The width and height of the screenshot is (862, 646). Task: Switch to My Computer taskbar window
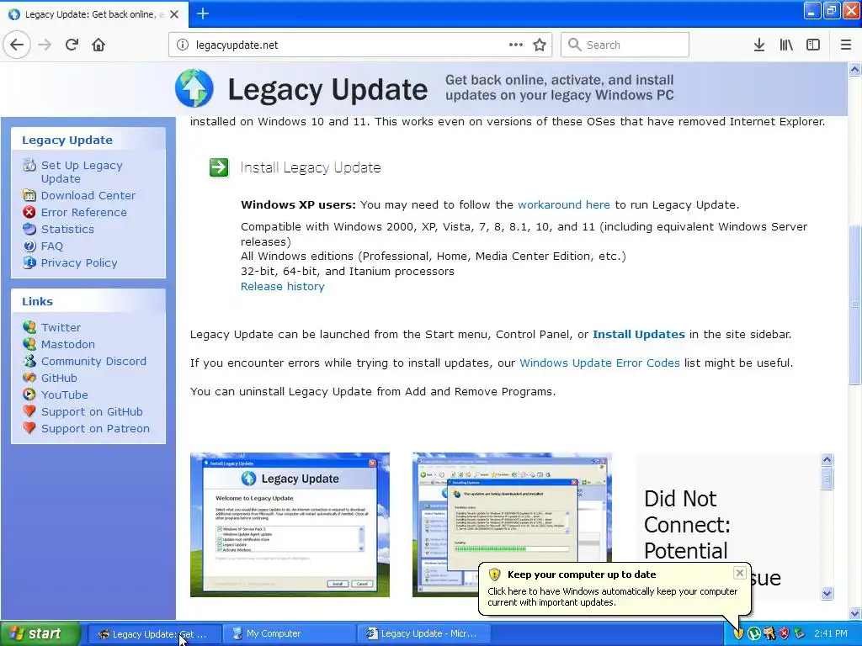point(290,634)
